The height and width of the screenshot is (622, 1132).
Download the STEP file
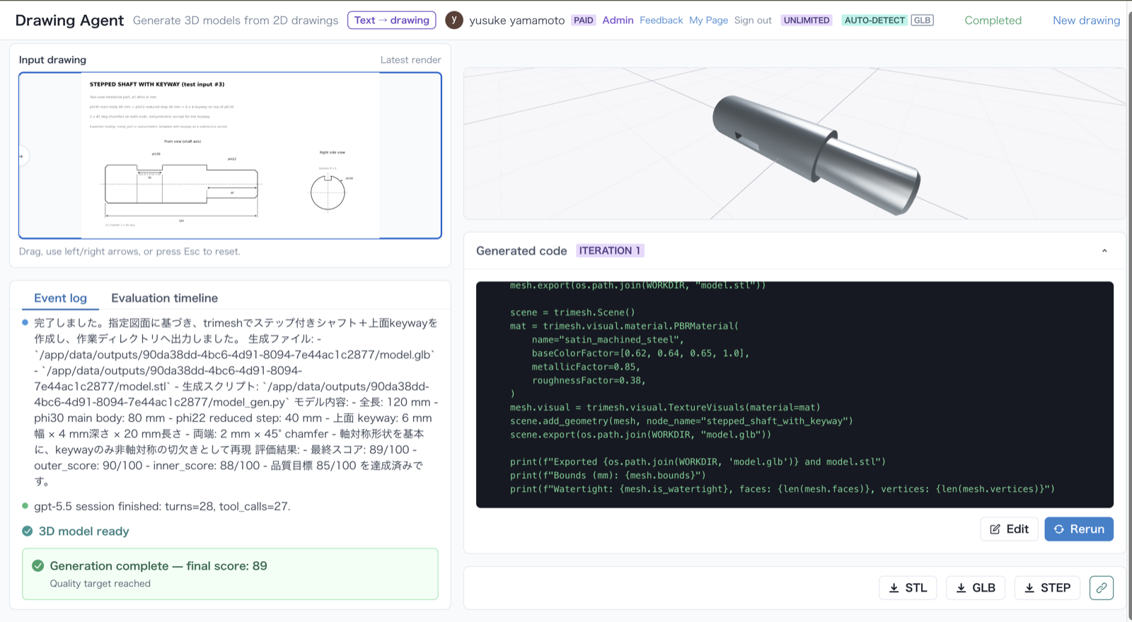coord(1047,587)
